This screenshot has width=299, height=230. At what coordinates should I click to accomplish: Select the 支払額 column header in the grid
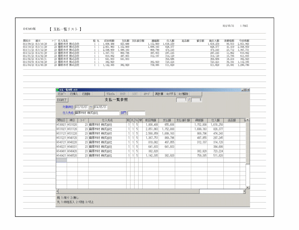click(167, 120)
